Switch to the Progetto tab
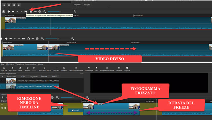Screen dimensions: 212x120 [87, 5]
